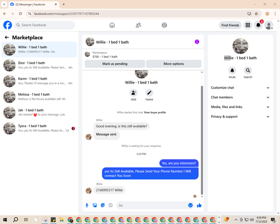Viewport: 280px width, 224px height.
Task: Open the Tyera - 1 bed 1 bath conversation
Action: point(39,128)
